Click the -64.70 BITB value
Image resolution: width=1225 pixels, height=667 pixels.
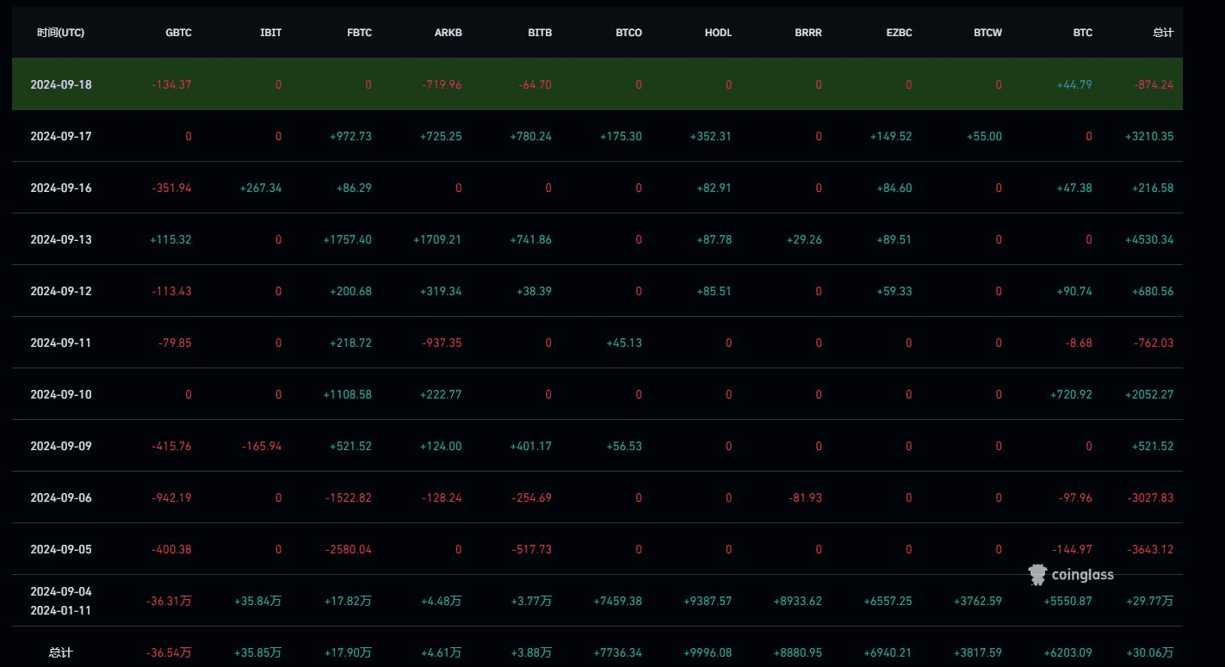pos(535,84)
